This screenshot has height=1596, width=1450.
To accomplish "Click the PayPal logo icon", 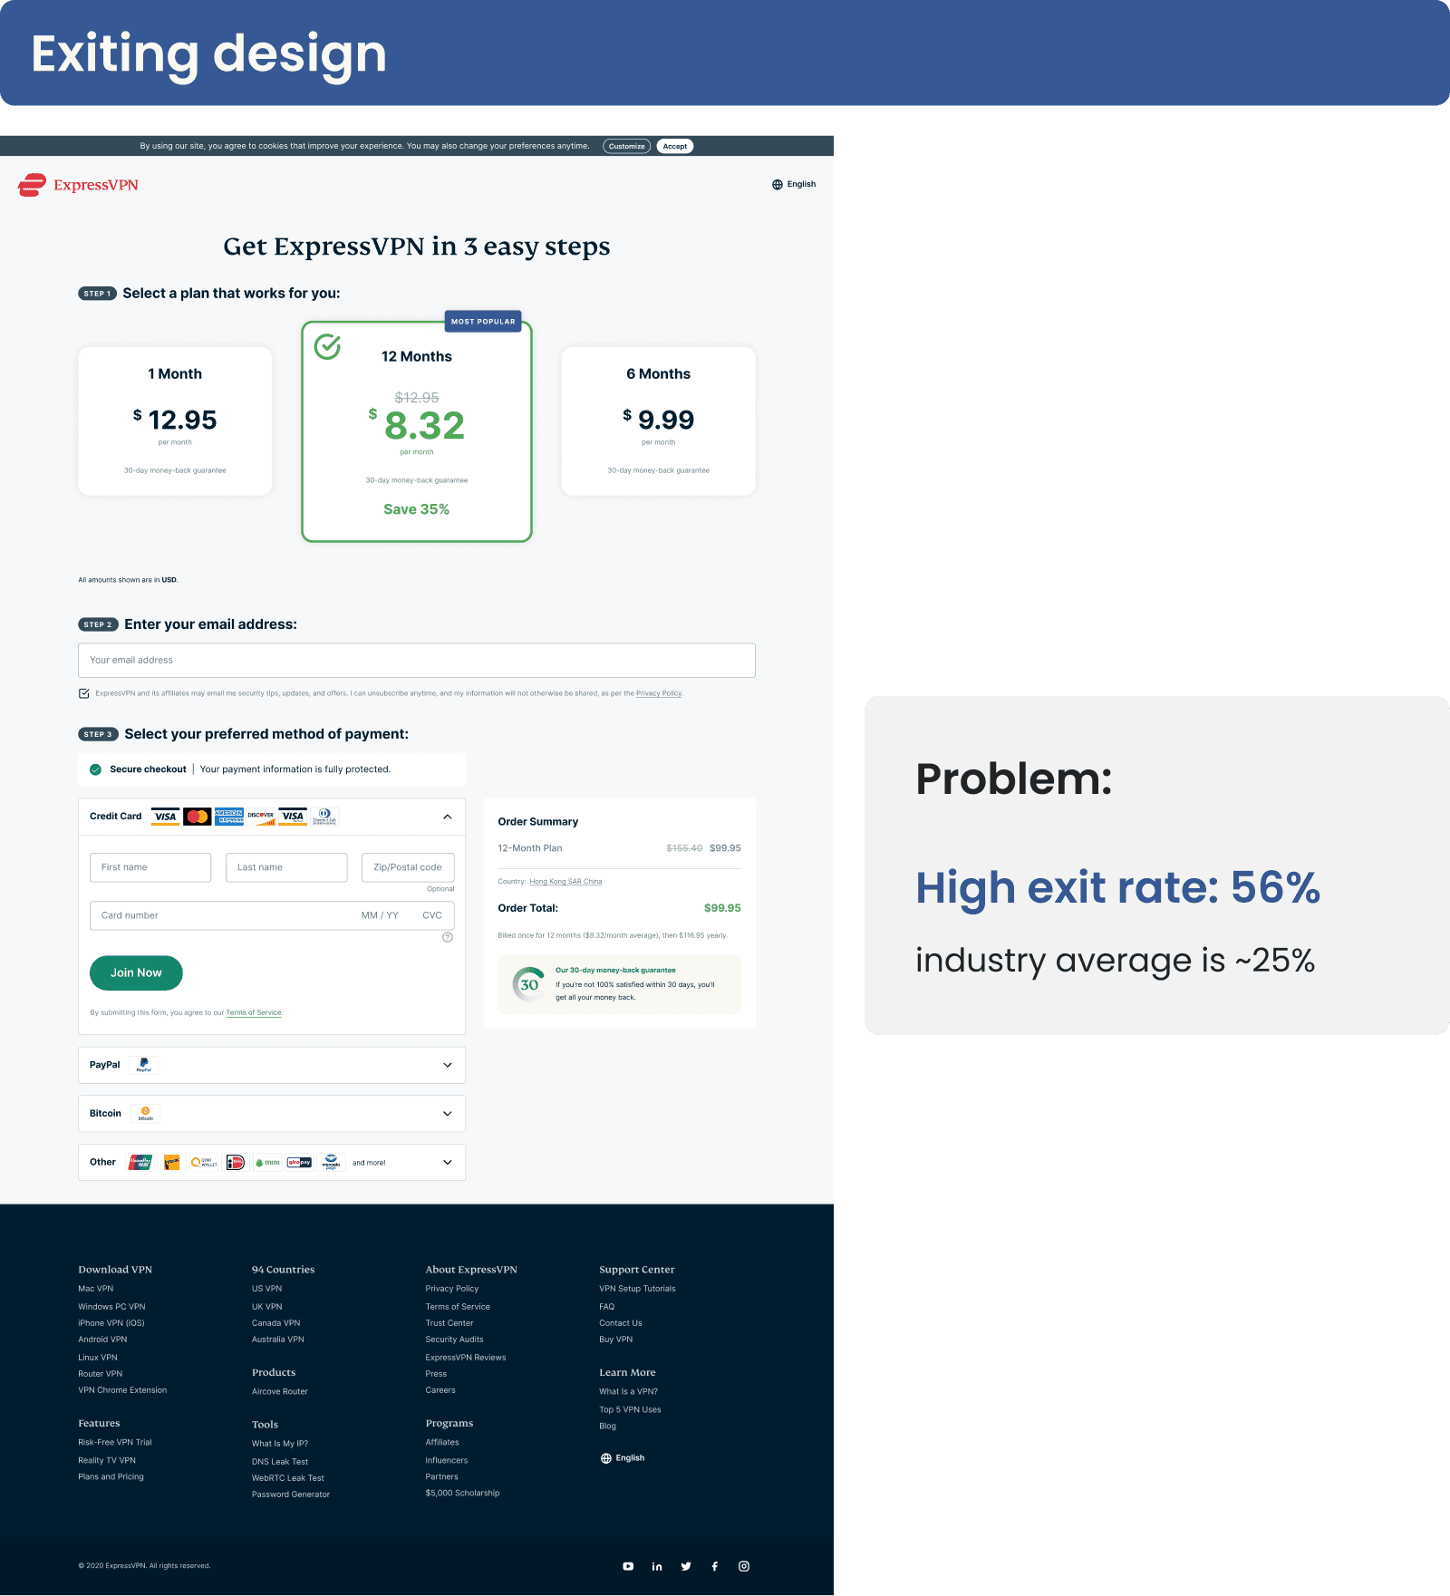I will [x=144, y=1065].
